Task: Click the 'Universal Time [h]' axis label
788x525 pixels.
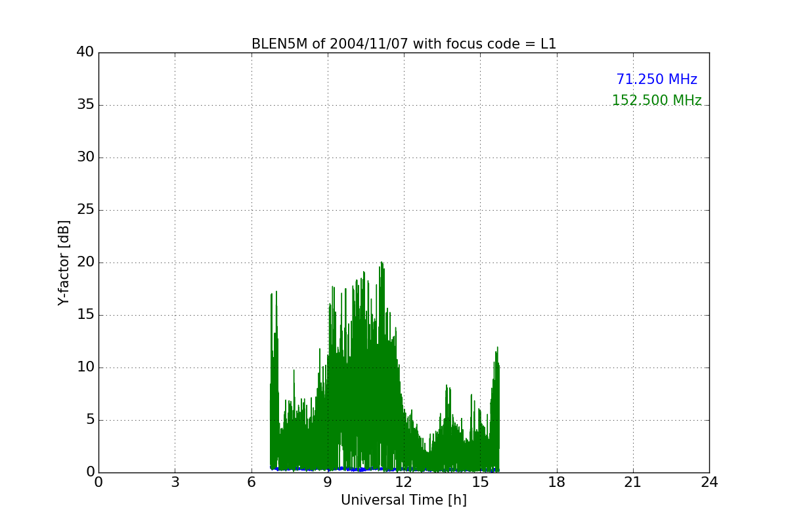Action: [404, 500]
